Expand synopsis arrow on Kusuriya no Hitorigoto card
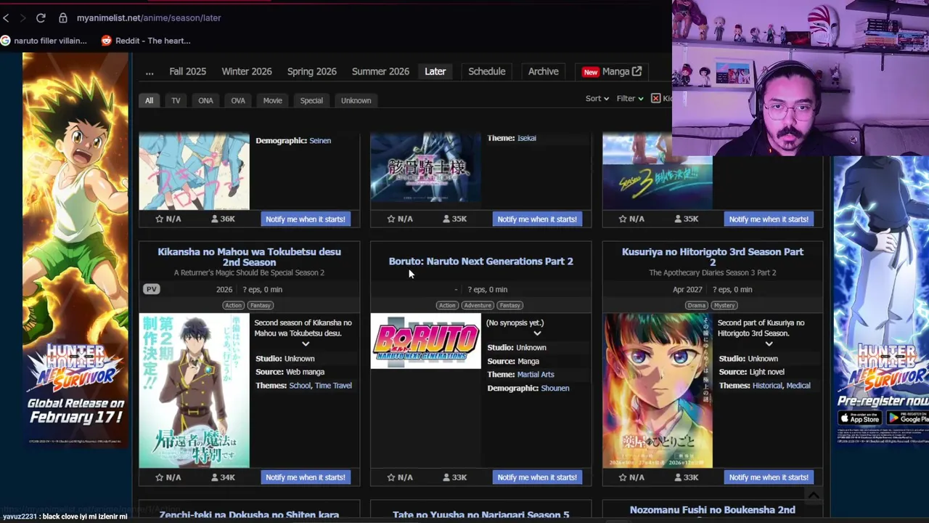 (x=769, y=344)
